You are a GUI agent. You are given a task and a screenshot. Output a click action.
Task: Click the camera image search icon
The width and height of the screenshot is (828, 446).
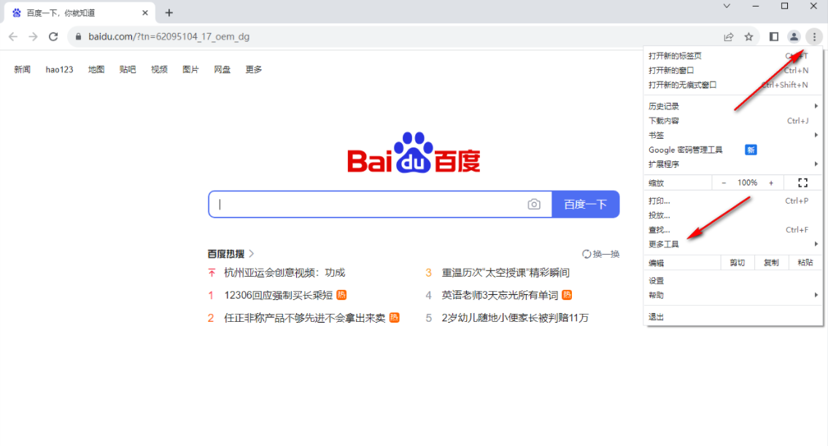pos(534,204)
